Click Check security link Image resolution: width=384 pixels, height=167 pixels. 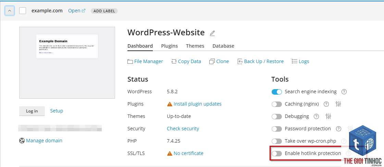tap(183, 129)
